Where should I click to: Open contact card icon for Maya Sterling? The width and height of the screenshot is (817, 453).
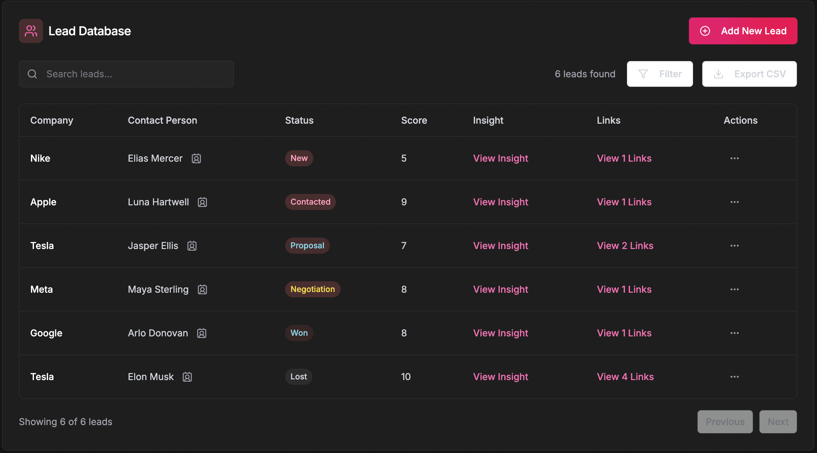202,289
